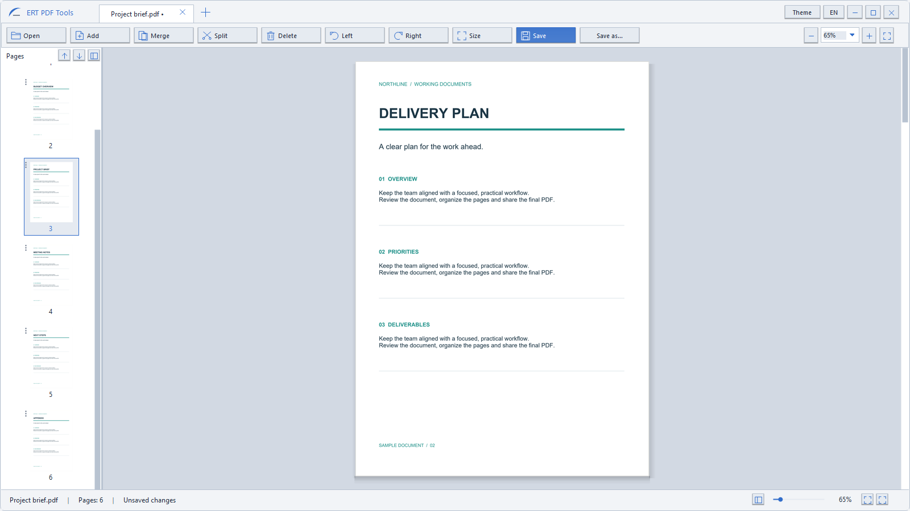Image resolution: width=910 pixels, height=511 pixels.
Task: Switch to the Project brief.pdf tab
Action: click(137, 14)
